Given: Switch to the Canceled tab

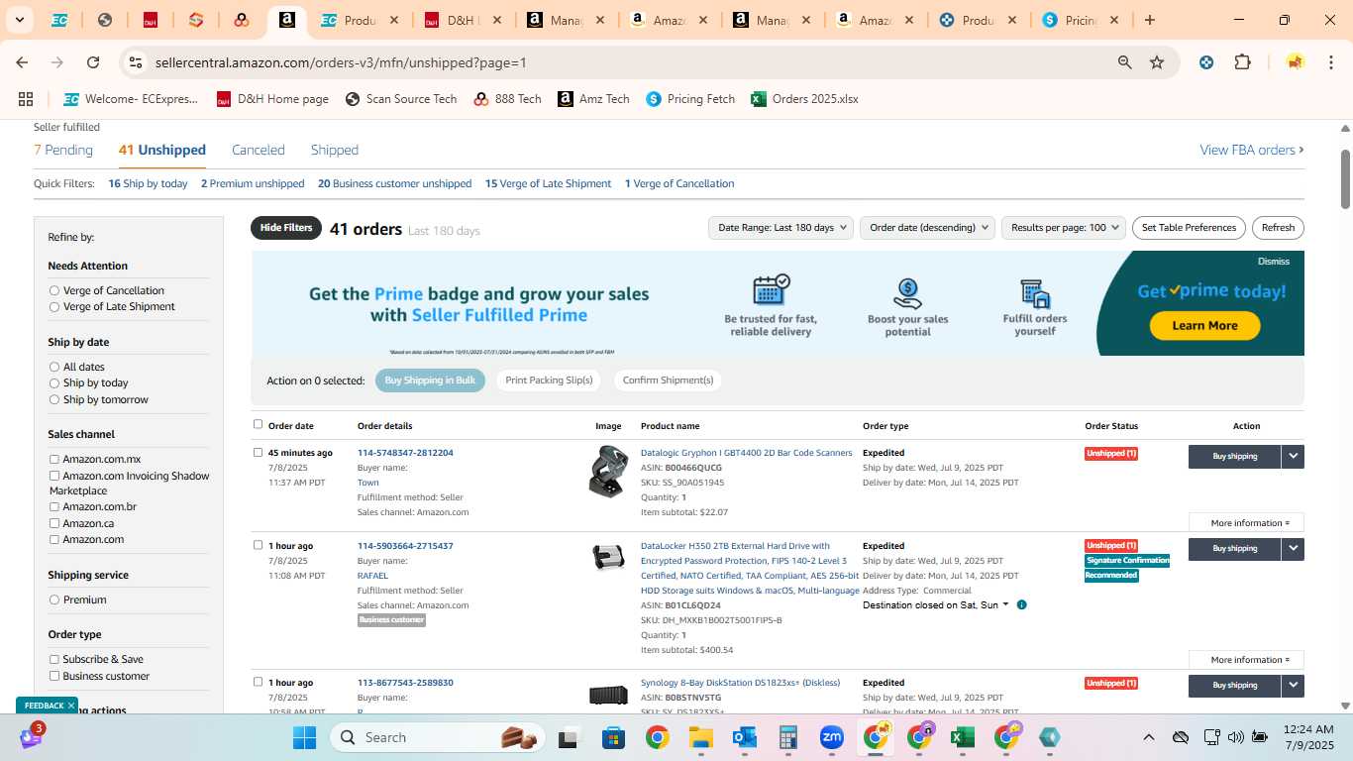Looking at the screenshot, I should pos(259,150).
